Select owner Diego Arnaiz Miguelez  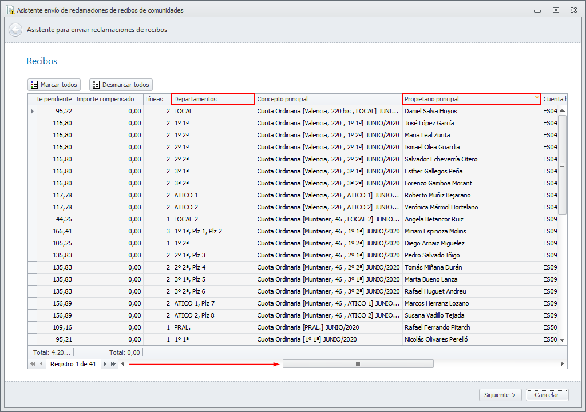point(435,243)
